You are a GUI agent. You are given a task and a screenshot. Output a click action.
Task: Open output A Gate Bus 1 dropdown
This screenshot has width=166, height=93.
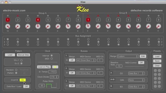(136, 73)
